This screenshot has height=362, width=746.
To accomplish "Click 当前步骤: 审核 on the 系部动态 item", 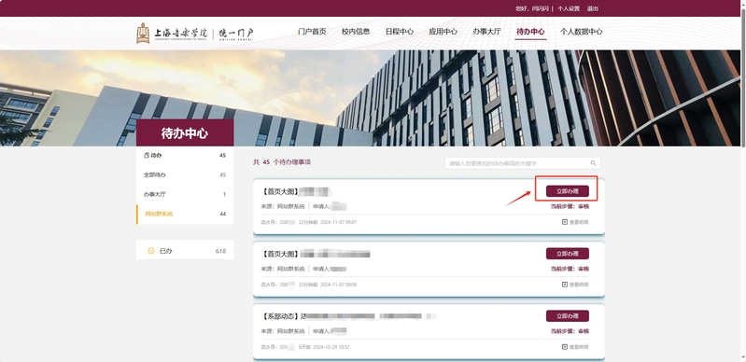I will tap(570, 331).
